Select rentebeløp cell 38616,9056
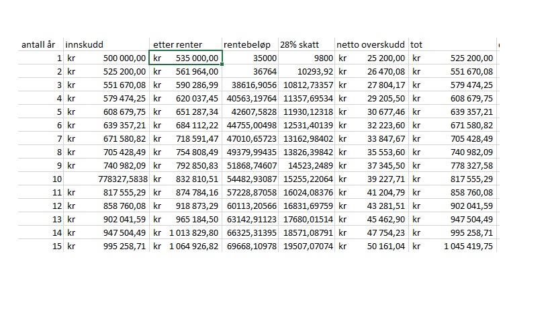 click(250, 85)
